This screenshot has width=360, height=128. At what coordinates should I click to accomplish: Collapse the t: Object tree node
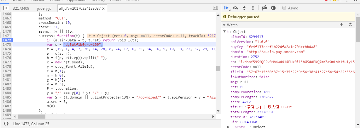[224, 32]
